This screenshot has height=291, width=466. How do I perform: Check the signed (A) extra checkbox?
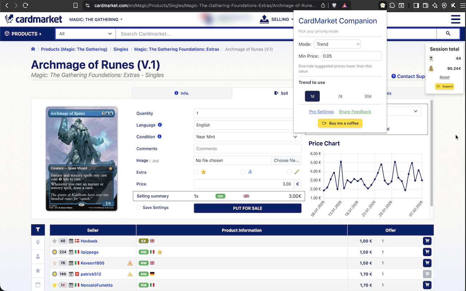click(x=243, y=172)
